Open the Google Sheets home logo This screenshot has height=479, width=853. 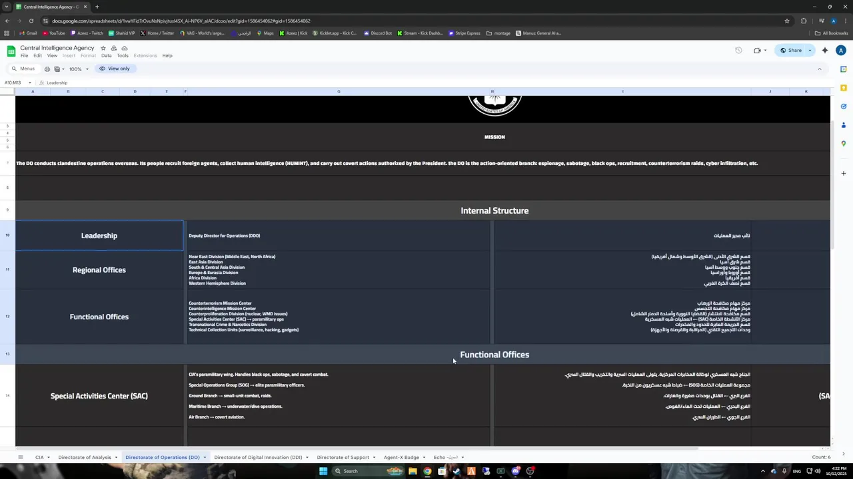11,51
